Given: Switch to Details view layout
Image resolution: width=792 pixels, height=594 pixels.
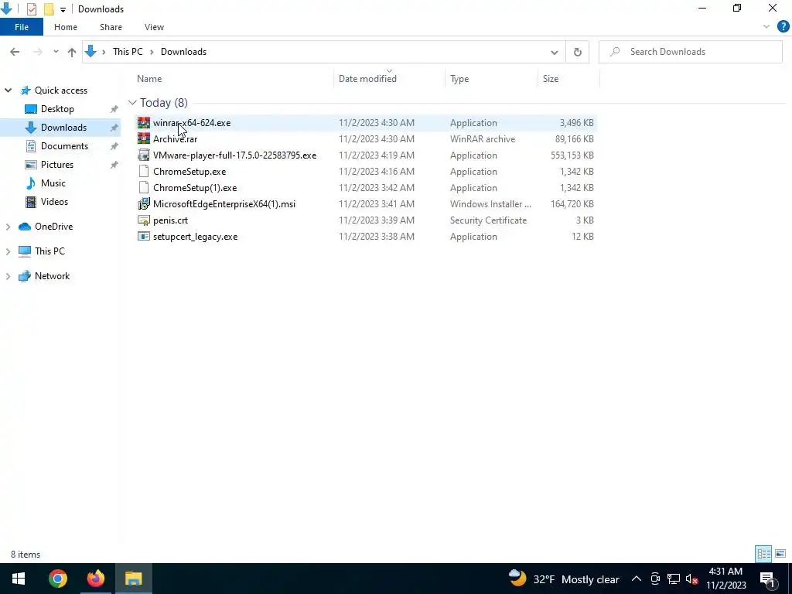Looking at the screenshot, I should [x=763, y=554].
